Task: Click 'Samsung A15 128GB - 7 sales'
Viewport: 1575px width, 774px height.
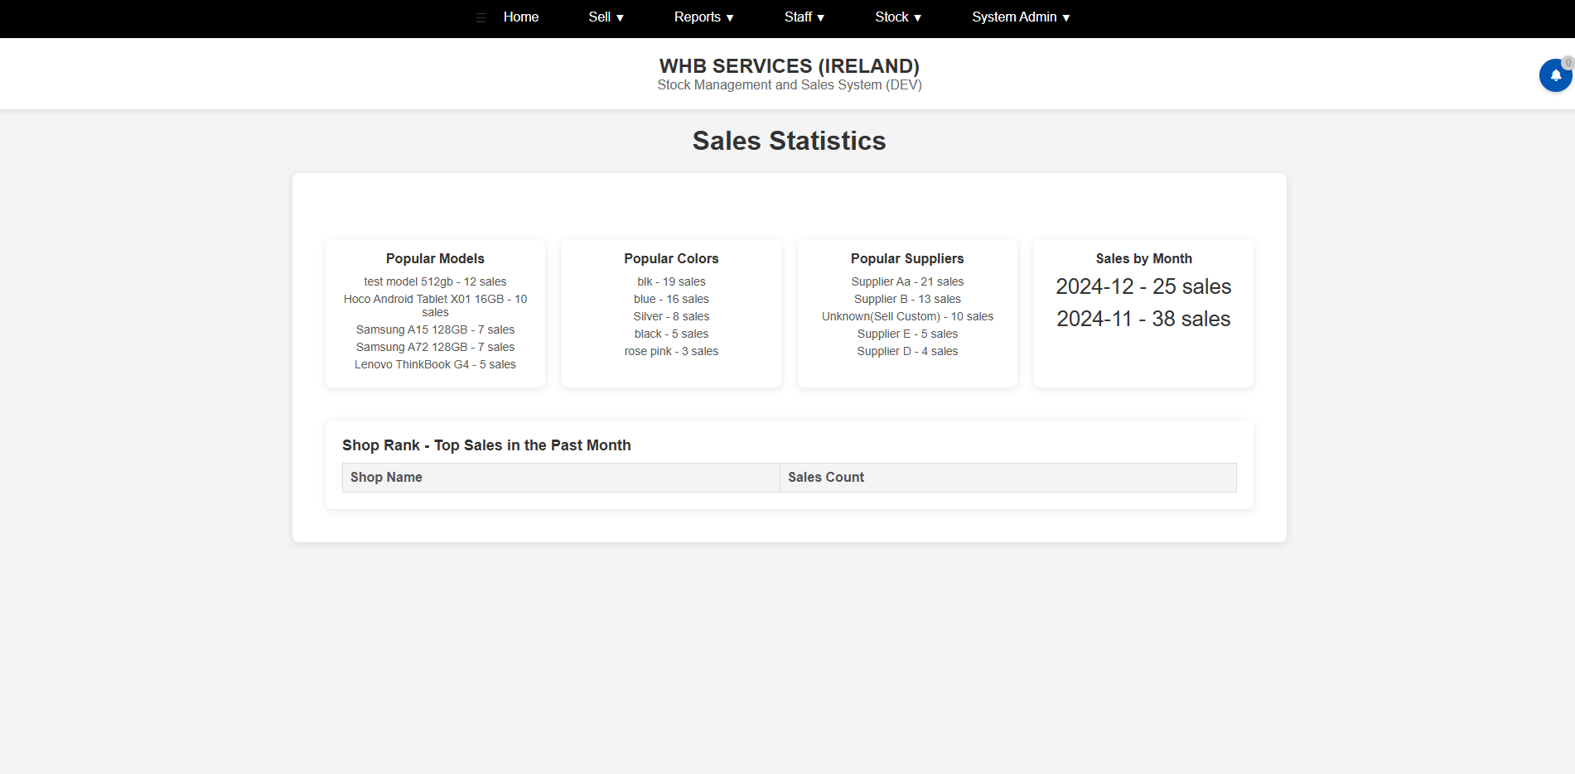Action: point(435,330)
